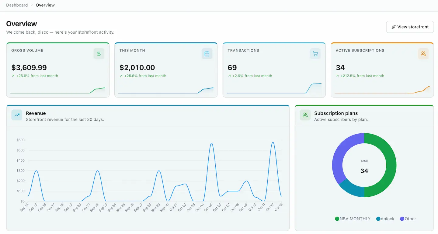Click the 69 transactions value

(x=232, y=68)
